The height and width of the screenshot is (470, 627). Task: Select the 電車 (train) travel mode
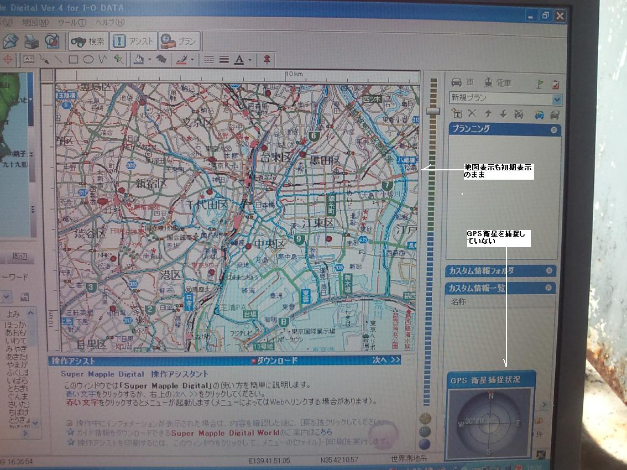click(x=498, y=83)
